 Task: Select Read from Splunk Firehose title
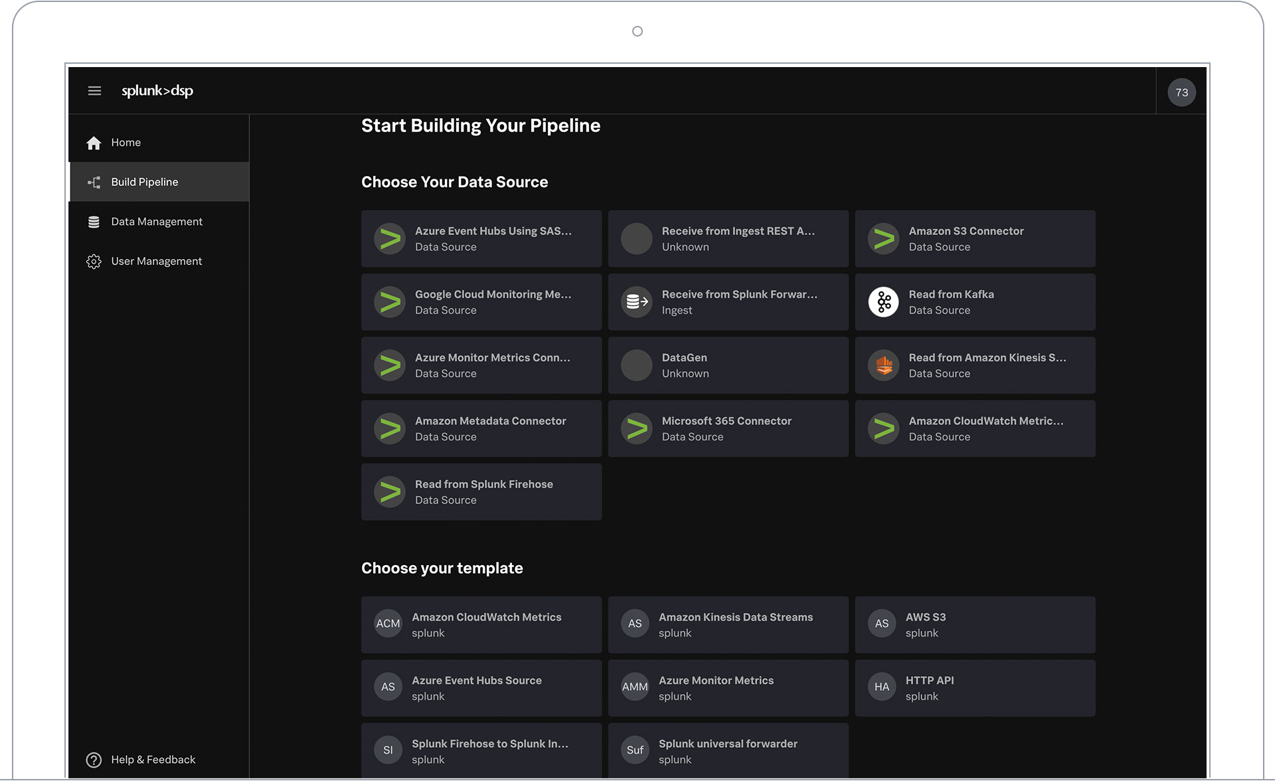pos(484,484)
